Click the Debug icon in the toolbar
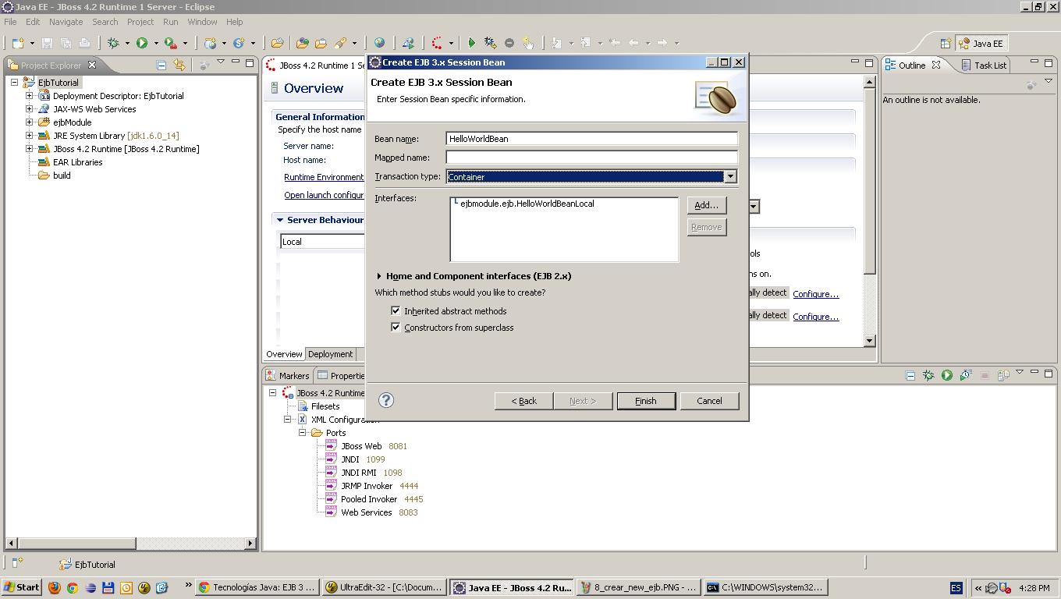This screenshot has width=1061, height=599. [113, 43]
